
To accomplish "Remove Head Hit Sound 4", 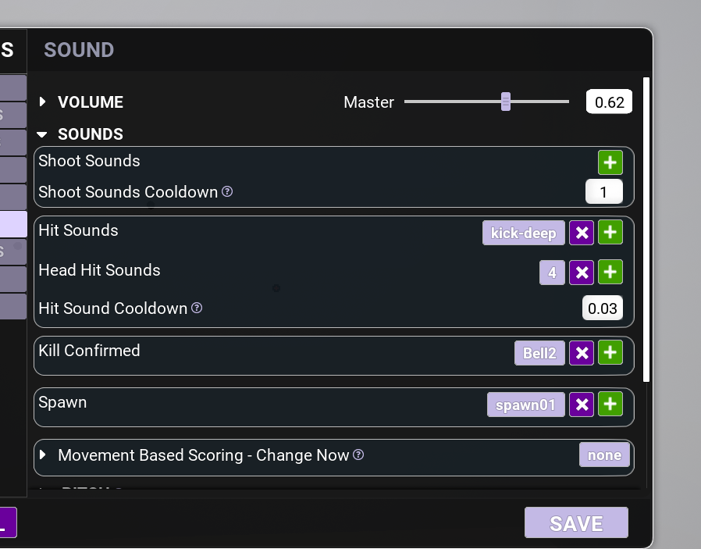I will (582, 273).
